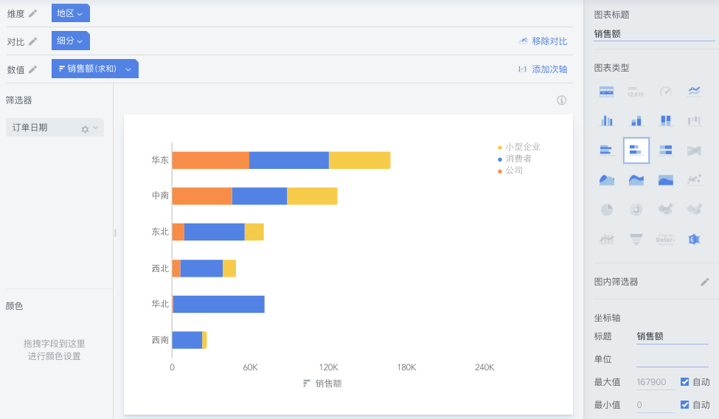This screenshot has width=719, height=419.
Task: Select the waterfall chart type icon
Action: (x=694, y=121)
